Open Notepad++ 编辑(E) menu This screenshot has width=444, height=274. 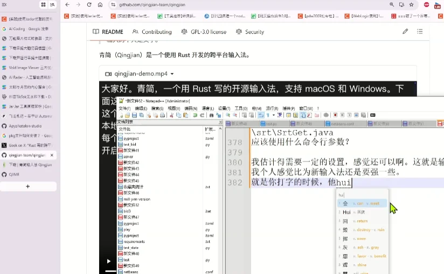pos(141,108)
